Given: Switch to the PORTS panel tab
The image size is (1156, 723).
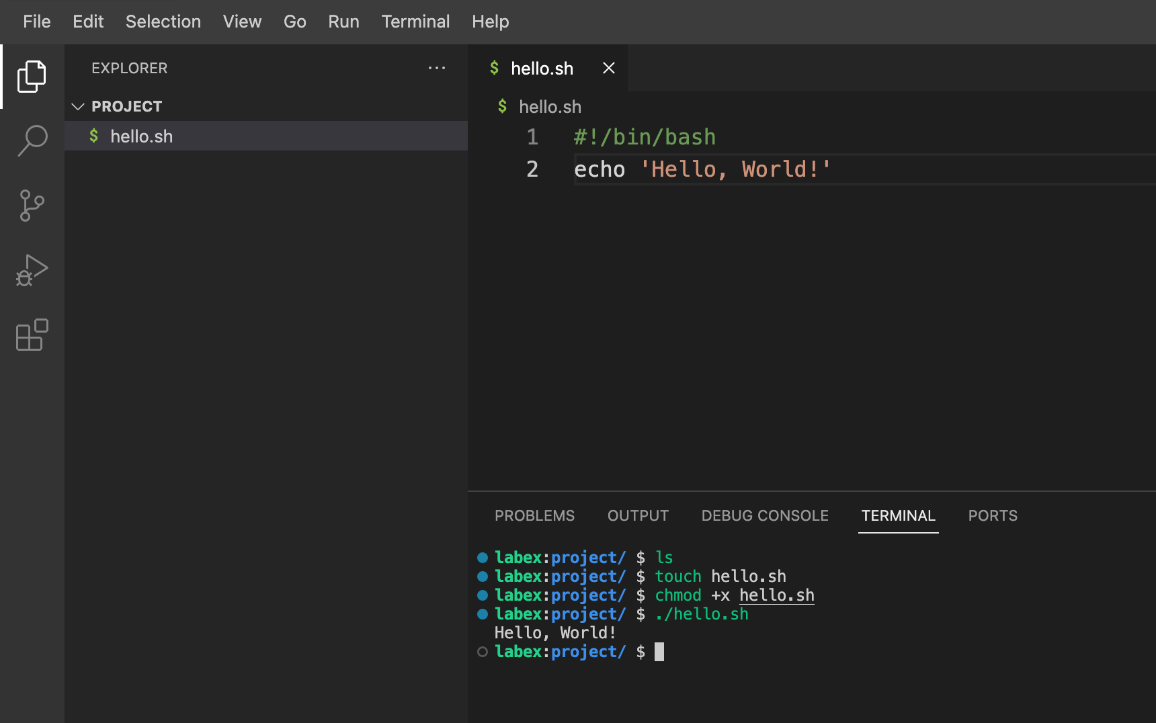Looking at the screenshot, I should coord(993,515).
